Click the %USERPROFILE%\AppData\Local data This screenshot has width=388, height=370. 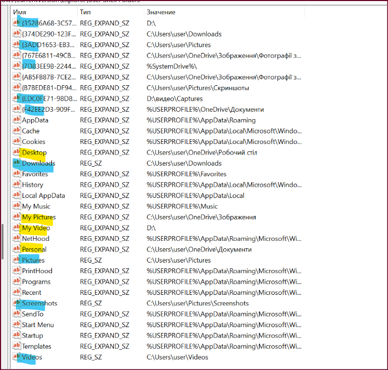click(x=196, y=195)
